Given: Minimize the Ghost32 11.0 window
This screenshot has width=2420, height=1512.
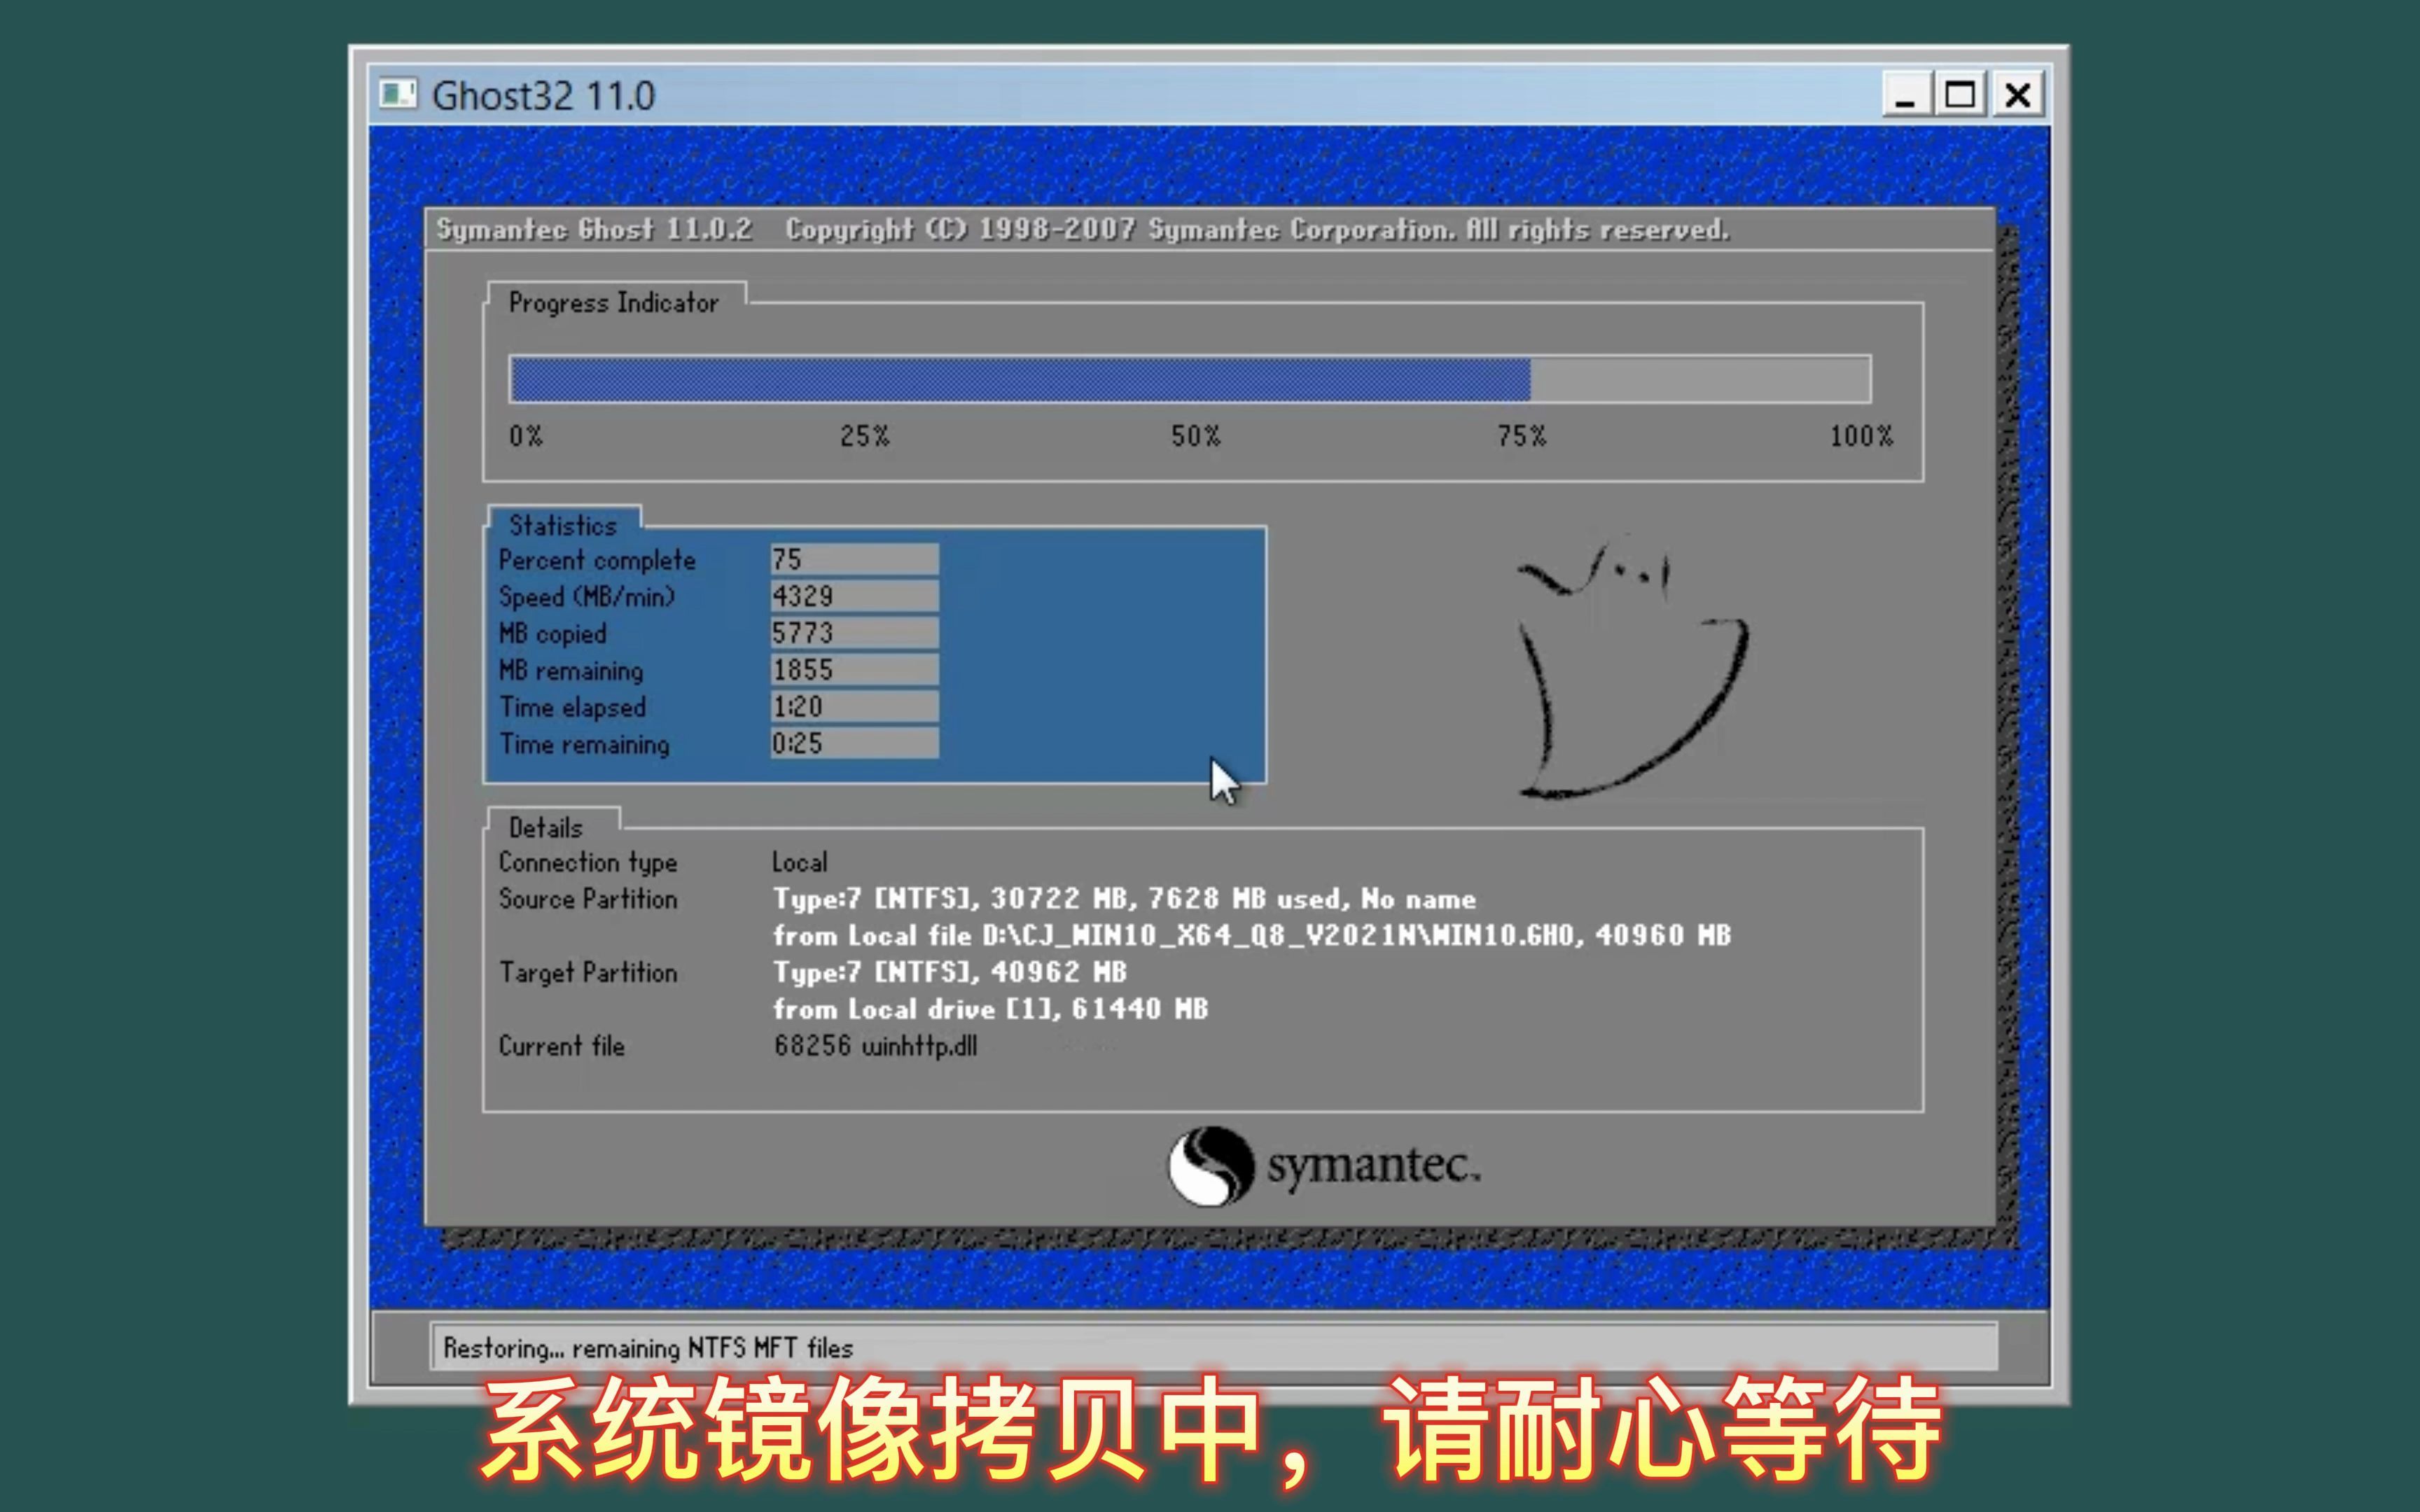Looking at the screenshot, I should [1906, 95].
